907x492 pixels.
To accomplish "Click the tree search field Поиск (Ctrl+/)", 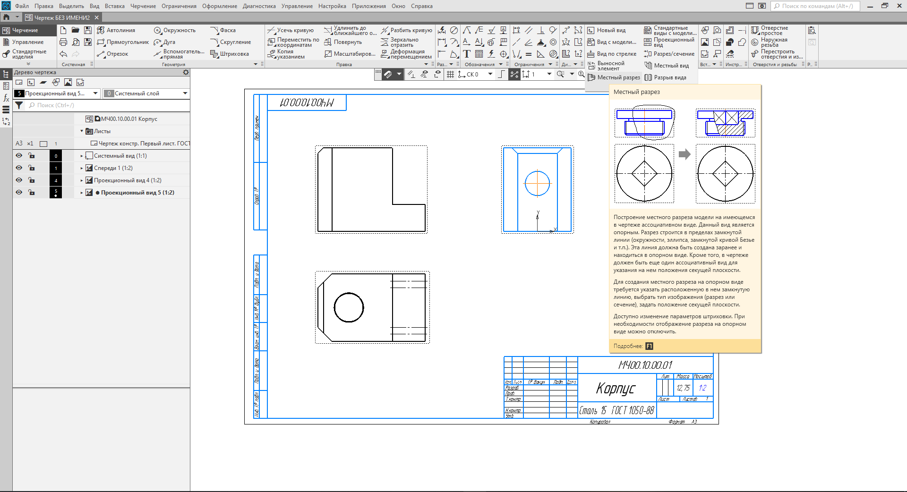I will [108, 105].
